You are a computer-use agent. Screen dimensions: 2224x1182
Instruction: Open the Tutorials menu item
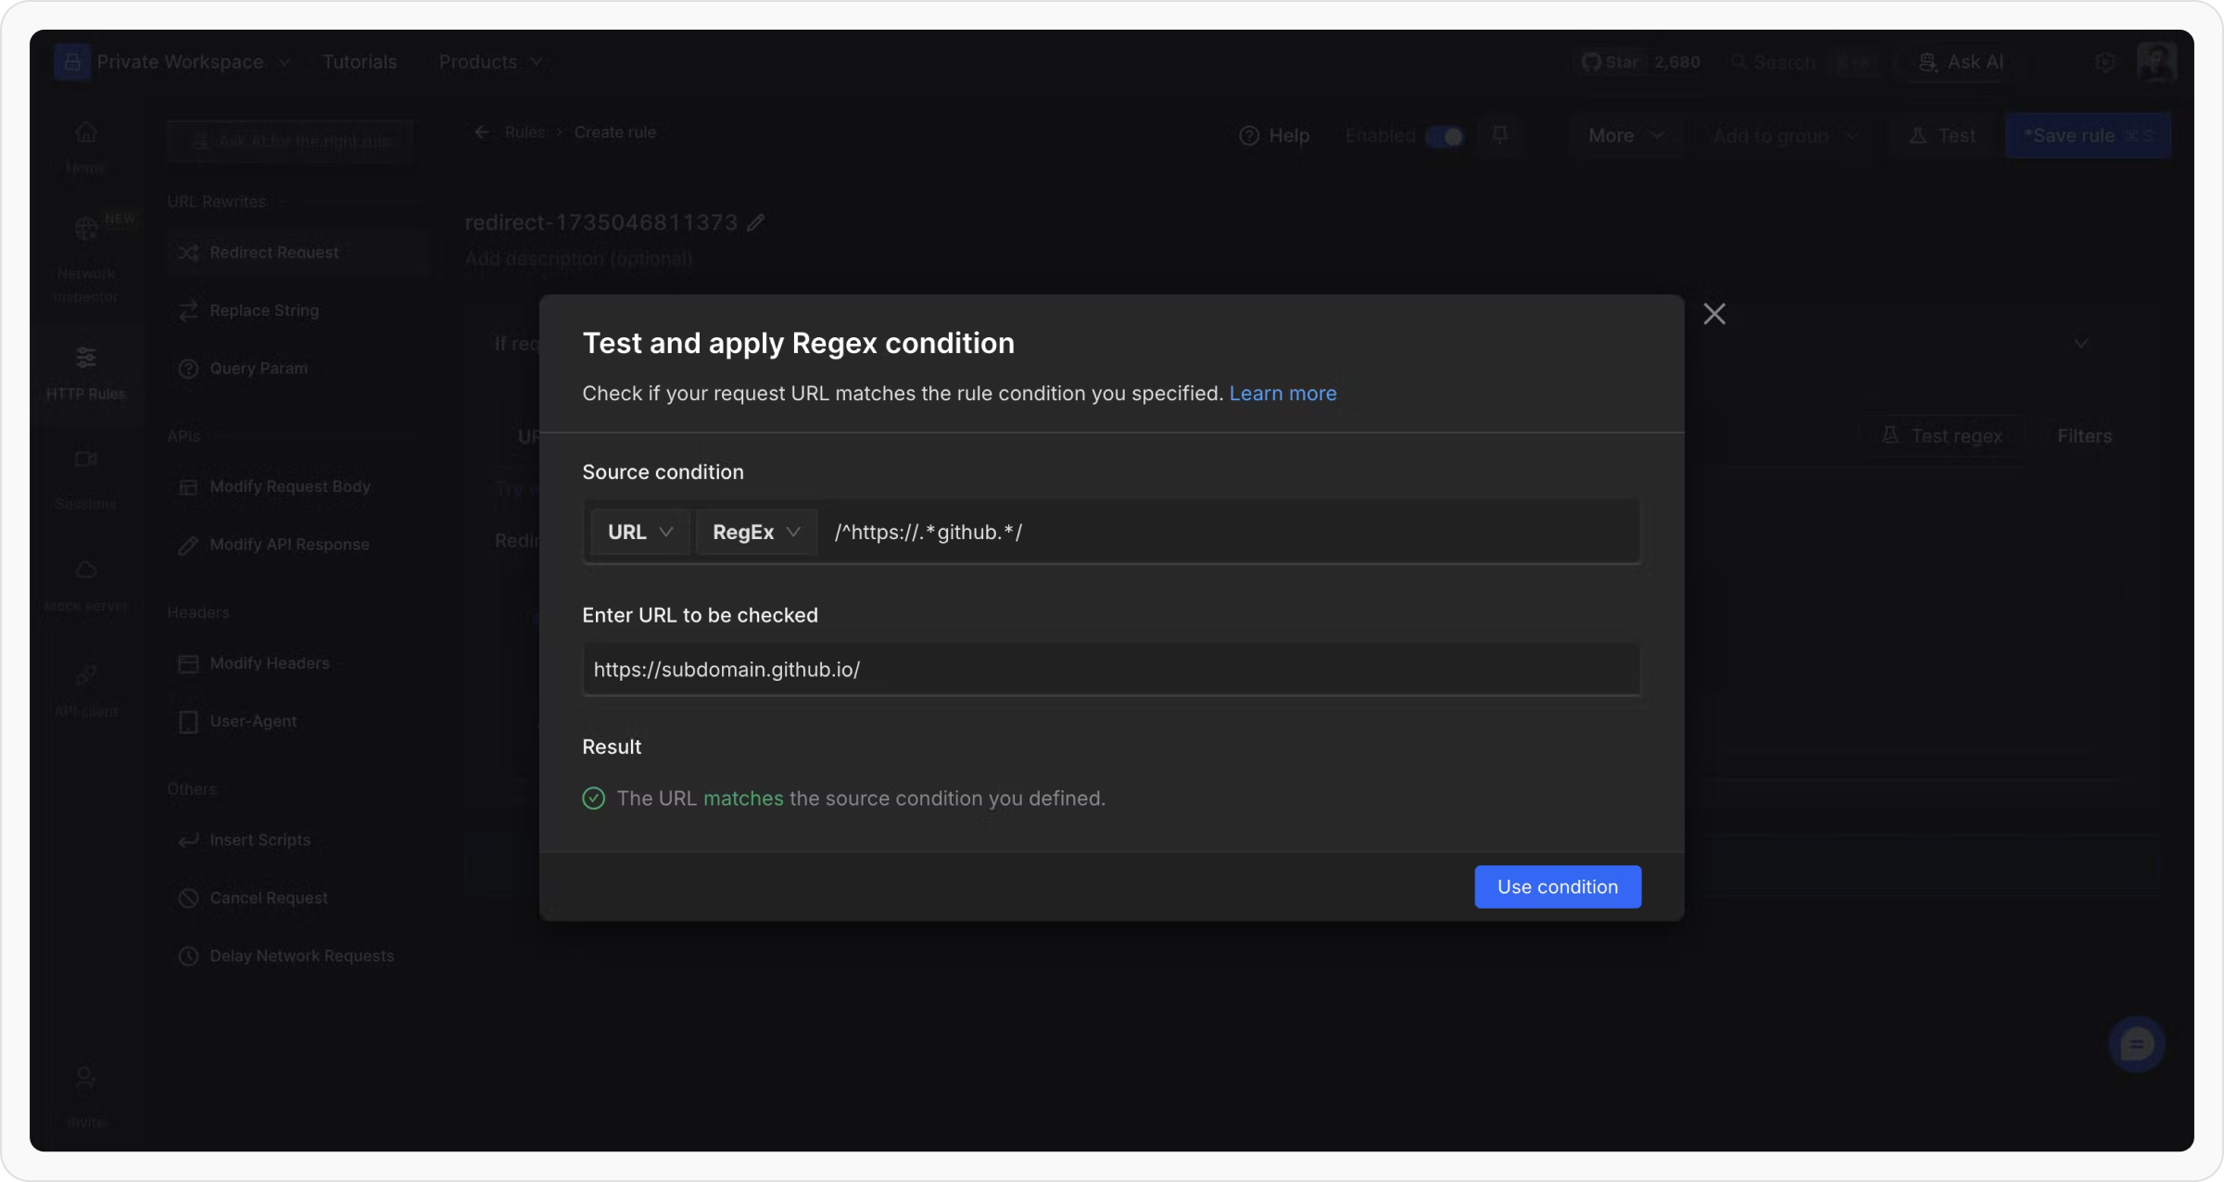click(360, 62)
